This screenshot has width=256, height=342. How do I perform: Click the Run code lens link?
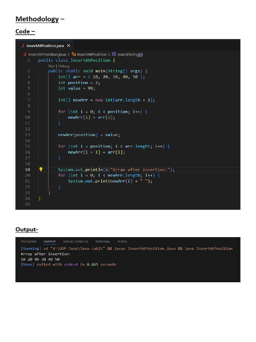click(51, 66)
